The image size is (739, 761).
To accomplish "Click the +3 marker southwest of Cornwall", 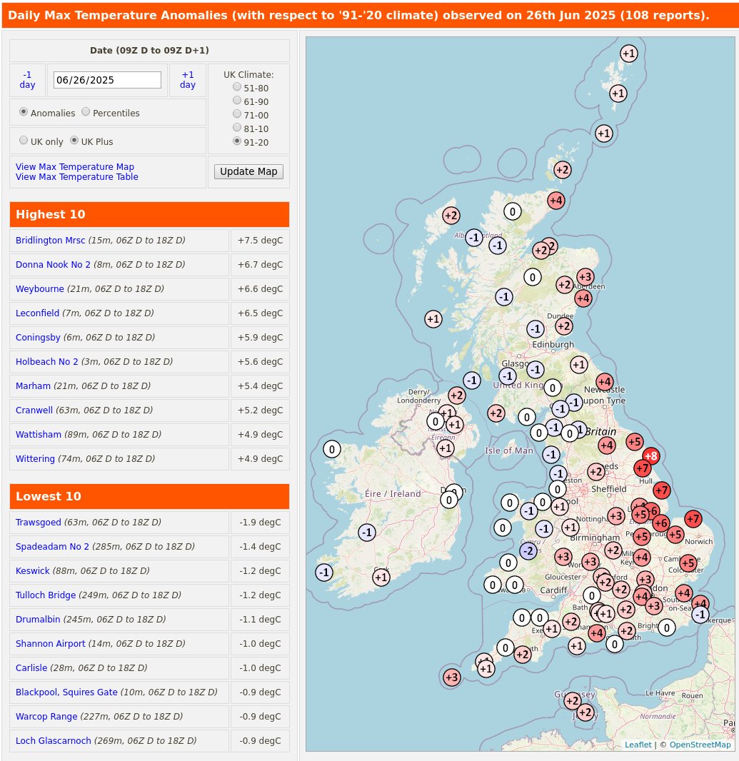I will pyautogui.click(x=451, y=677).
